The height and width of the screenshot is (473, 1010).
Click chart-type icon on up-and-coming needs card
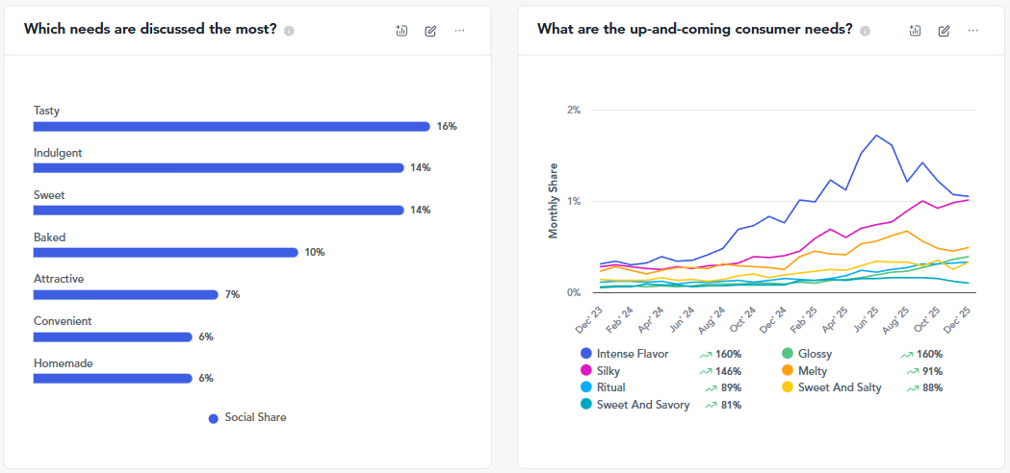[916, 31]
